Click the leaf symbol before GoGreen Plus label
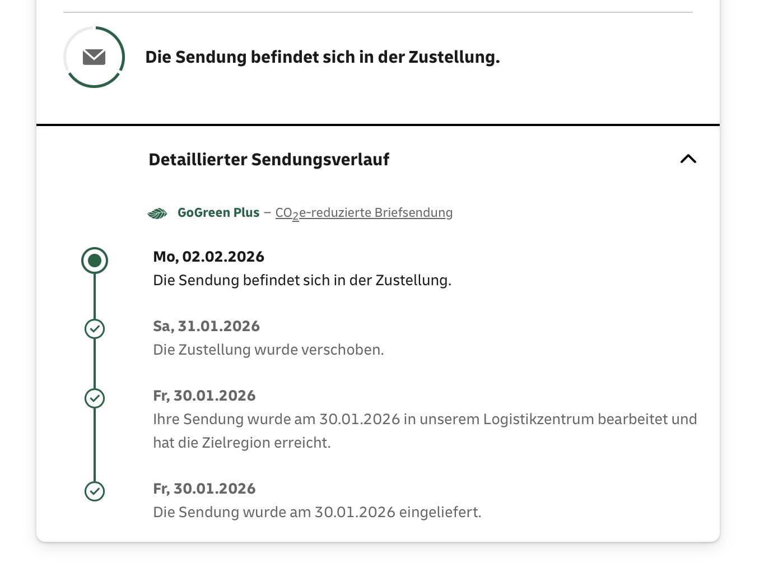 (157, 213)
